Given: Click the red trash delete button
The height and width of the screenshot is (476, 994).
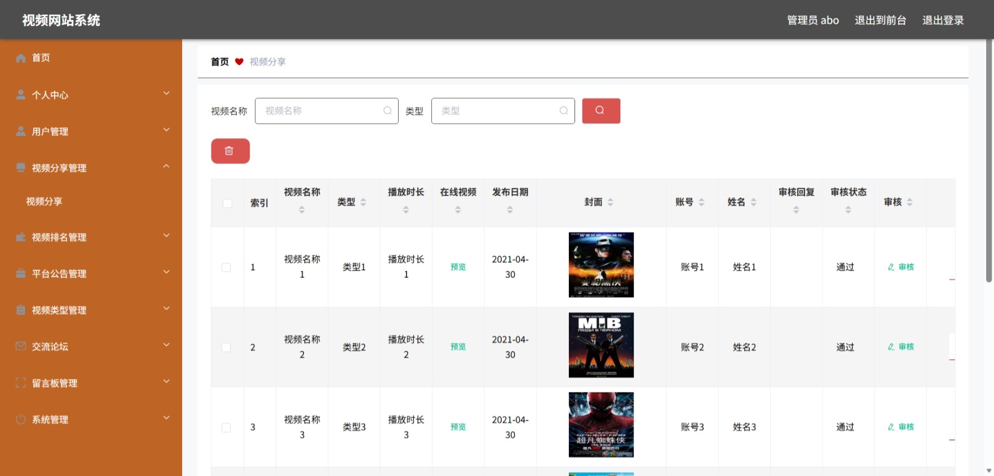Looking at the screenshot, I should click(x=230, y=151).
